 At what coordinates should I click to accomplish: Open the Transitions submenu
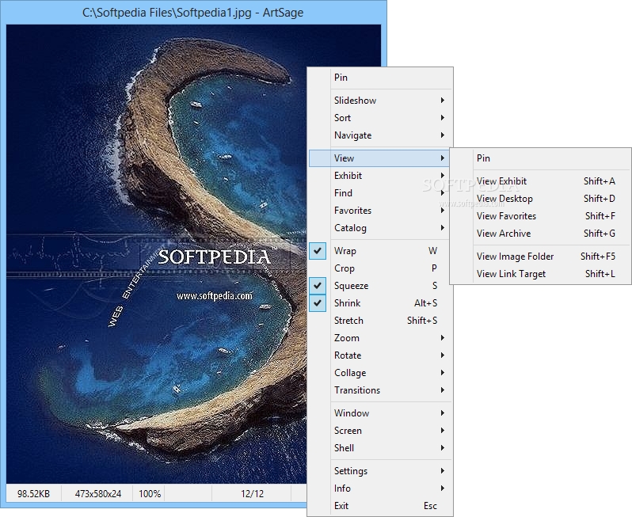pos(380,390)
